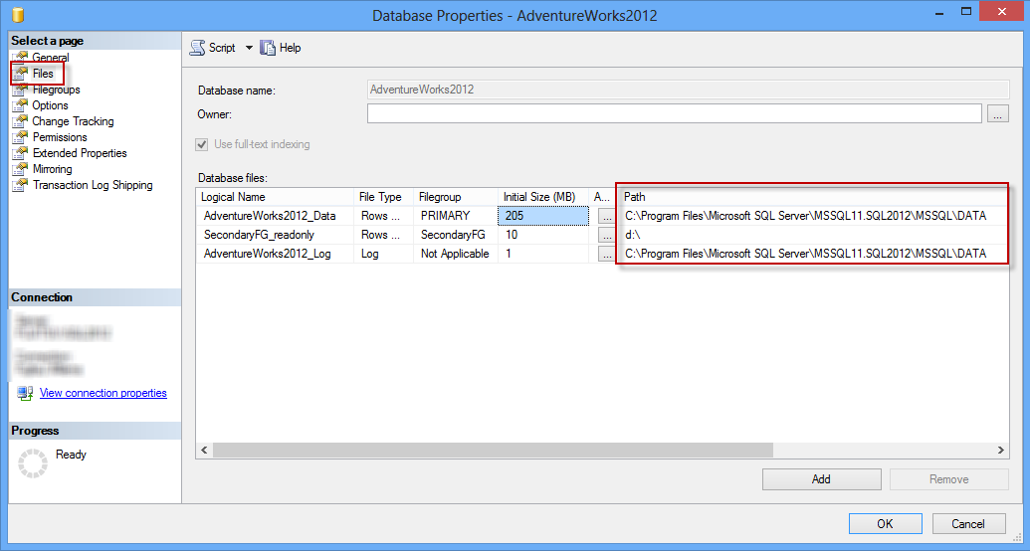This screenshot has width=1030, height=551.
Task: Open View connection properties link
Action: (103, 393)
